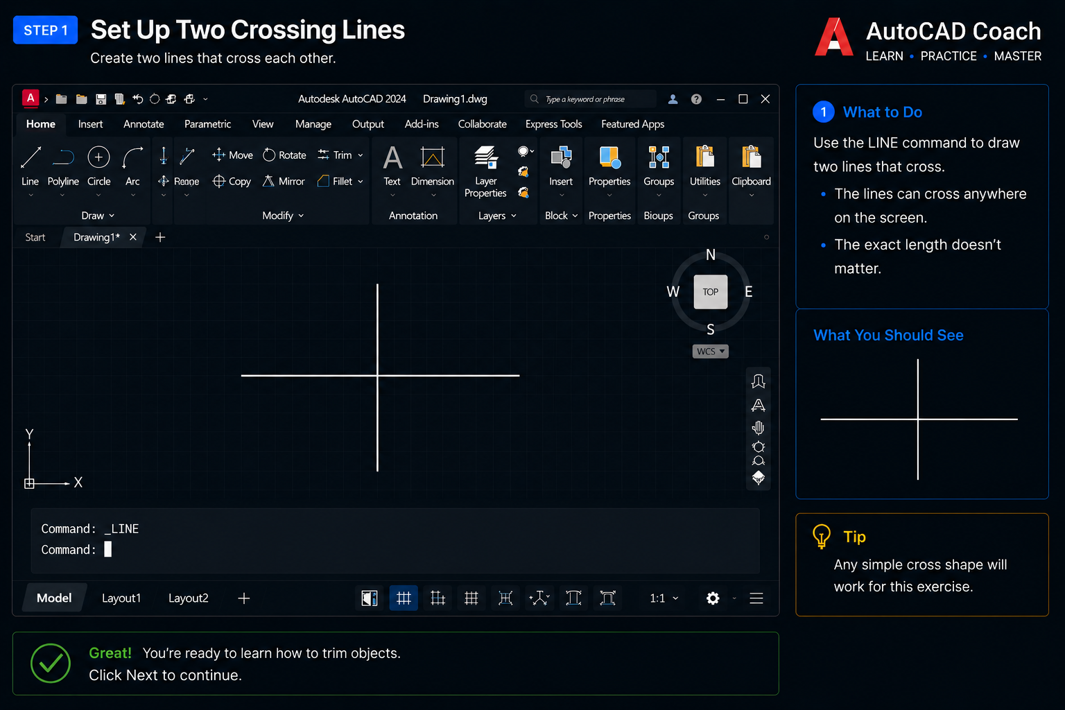The height and width of the screenshot is (710, 1065).
Task: Expand the Modify panel dropdown
Action: coord(283,216)
